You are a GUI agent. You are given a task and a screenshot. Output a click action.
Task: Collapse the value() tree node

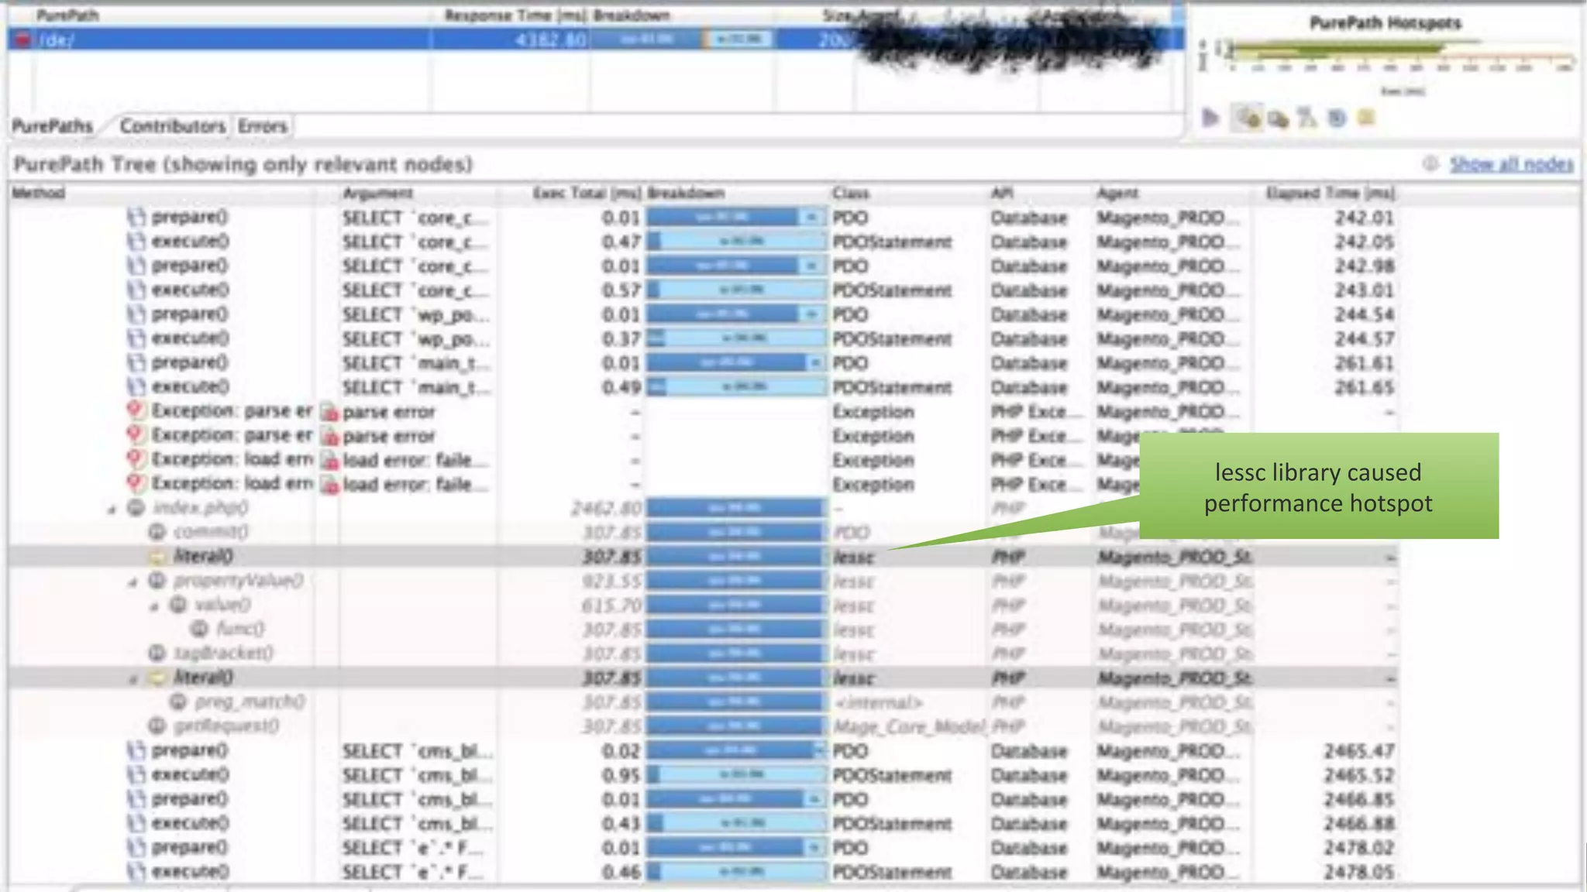tap(153, 606)
